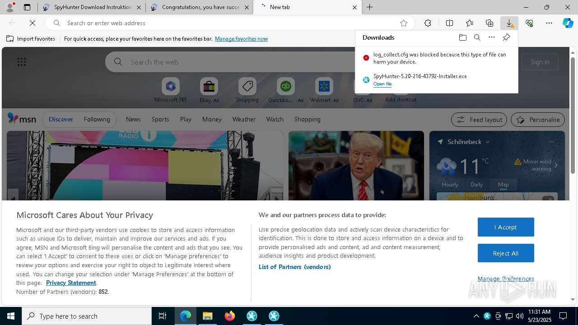This screenshot has width=578, height=325.
Task: Open the Walmart shortcut tile
Action: tap(324, 90)
